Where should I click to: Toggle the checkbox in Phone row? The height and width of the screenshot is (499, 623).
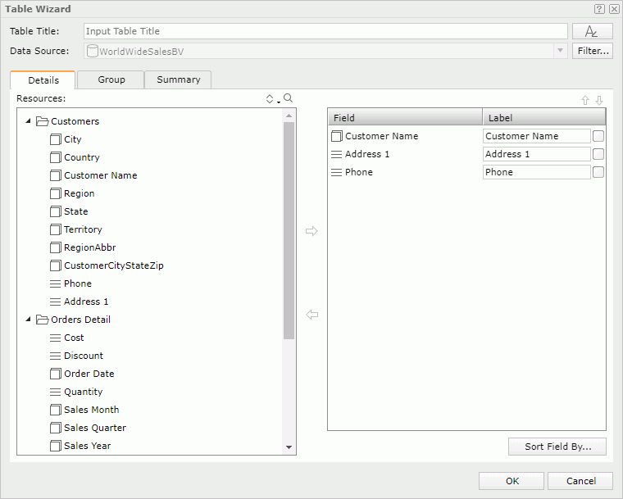tap(598, 172)
